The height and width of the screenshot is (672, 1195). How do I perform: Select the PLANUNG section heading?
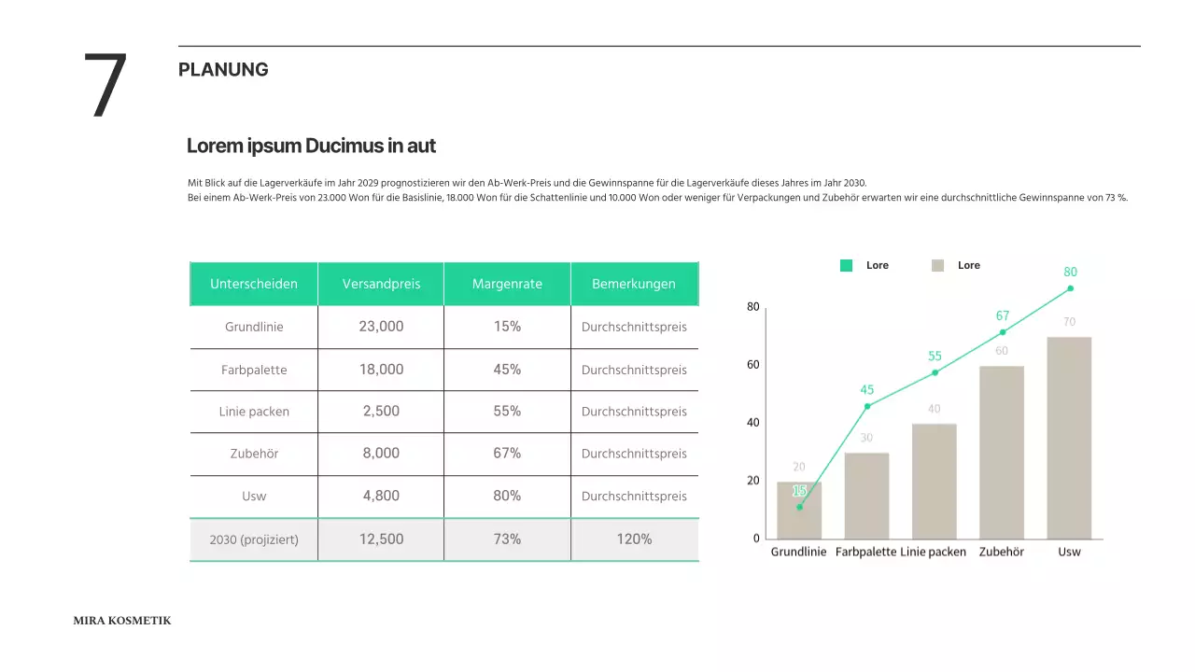coord(223,70)
